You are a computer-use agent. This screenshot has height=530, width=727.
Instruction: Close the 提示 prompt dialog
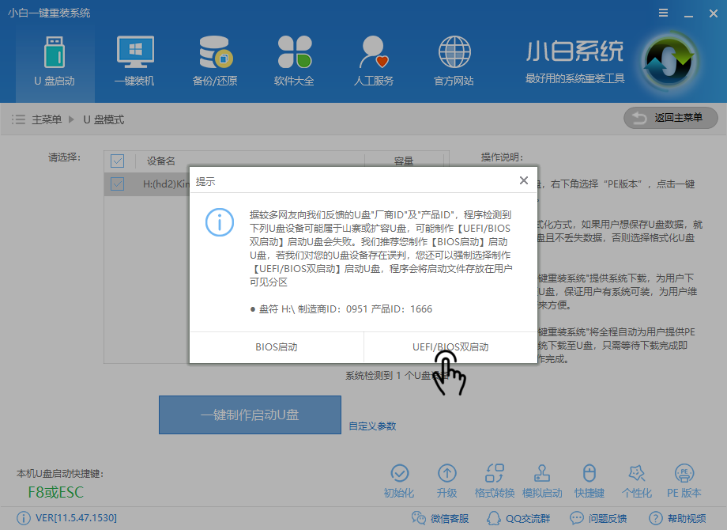click(523, 180)
